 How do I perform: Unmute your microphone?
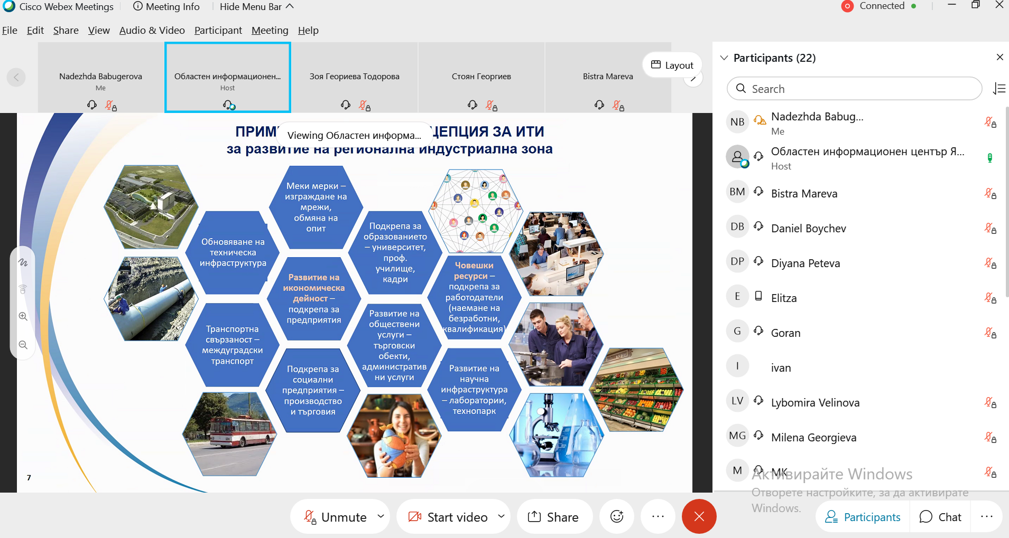pos(335,517)
